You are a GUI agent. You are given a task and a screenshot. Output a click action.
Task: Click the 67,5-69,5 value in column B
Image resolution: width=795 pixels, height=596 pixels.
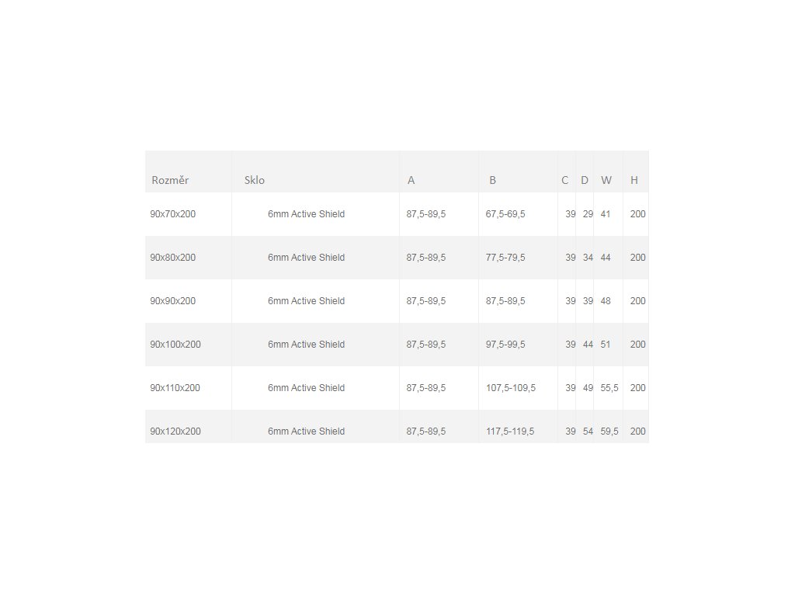(505, 214)
